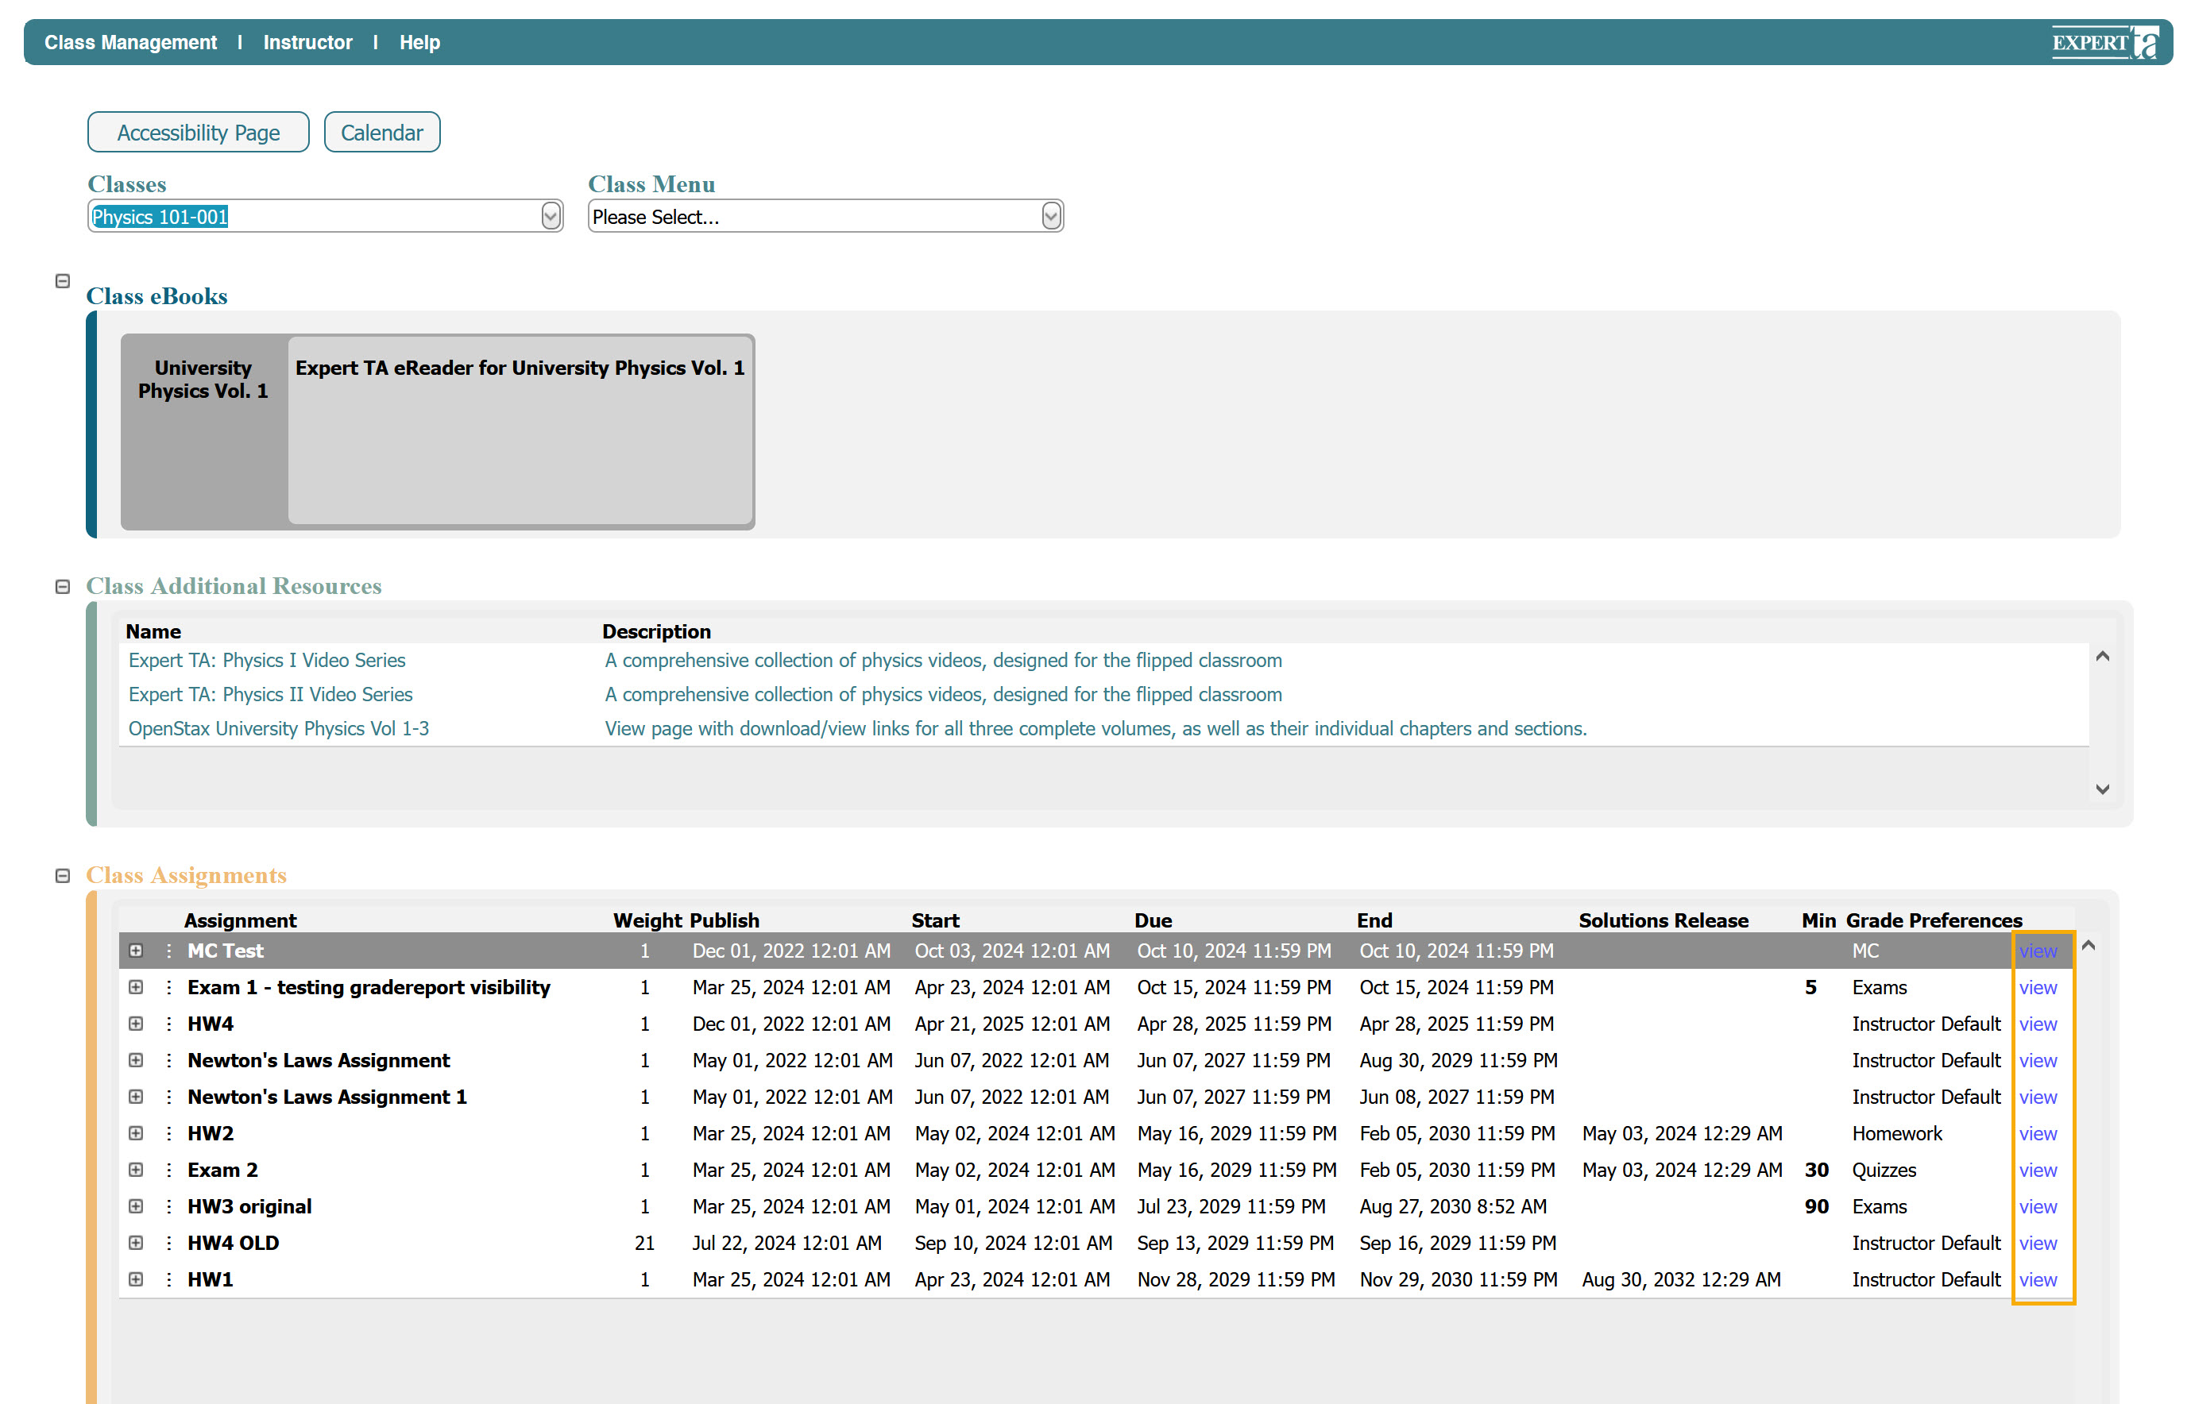Collapse the Class eBooks section
The image size is (2191, 1404).
coord(63,281)
